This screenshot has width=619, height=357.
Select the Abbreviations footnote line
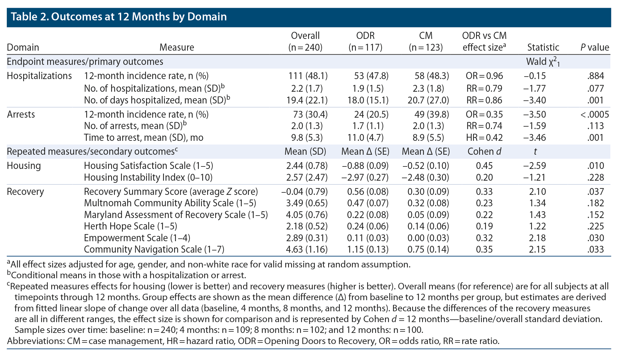[x=253, y=341]
